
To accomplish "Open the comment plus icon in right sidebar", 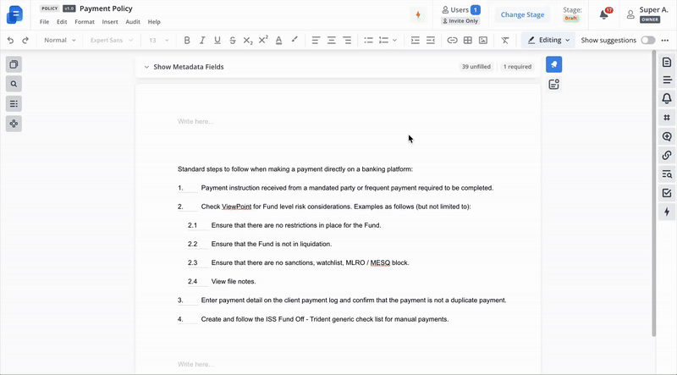I will point(667,136).
